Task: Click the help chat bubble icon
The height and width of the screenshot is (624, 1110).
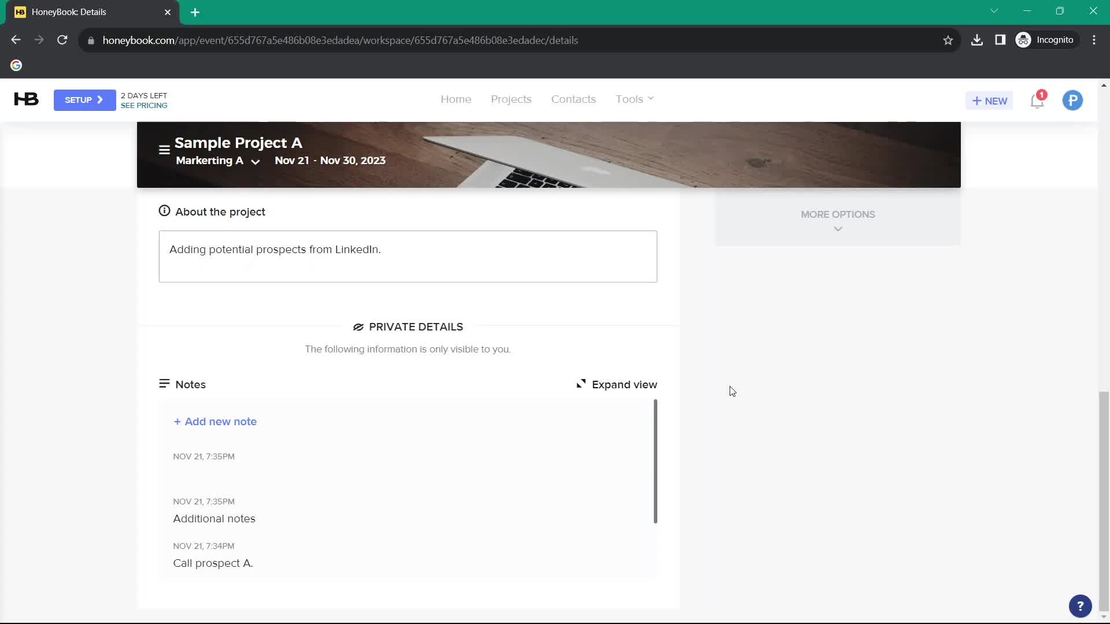Action: (x=1081, y=604)
